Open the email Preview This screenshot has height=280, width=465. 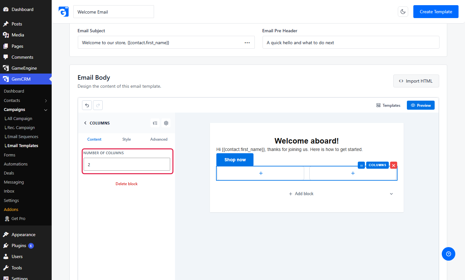tap(421, 105)
